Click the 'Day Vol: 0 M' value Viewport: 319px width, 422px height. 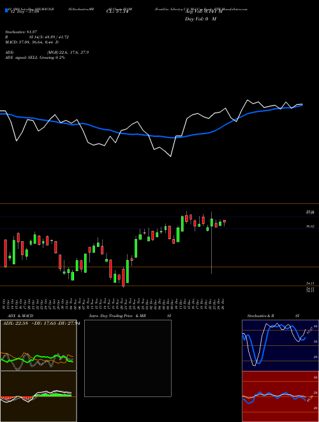pyautogui.click(x=200, y=19)
